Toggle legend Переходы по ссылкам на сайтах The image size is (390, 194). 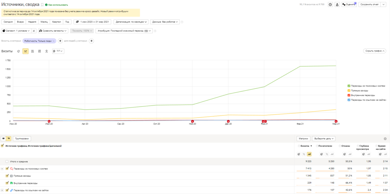(349, 100)
